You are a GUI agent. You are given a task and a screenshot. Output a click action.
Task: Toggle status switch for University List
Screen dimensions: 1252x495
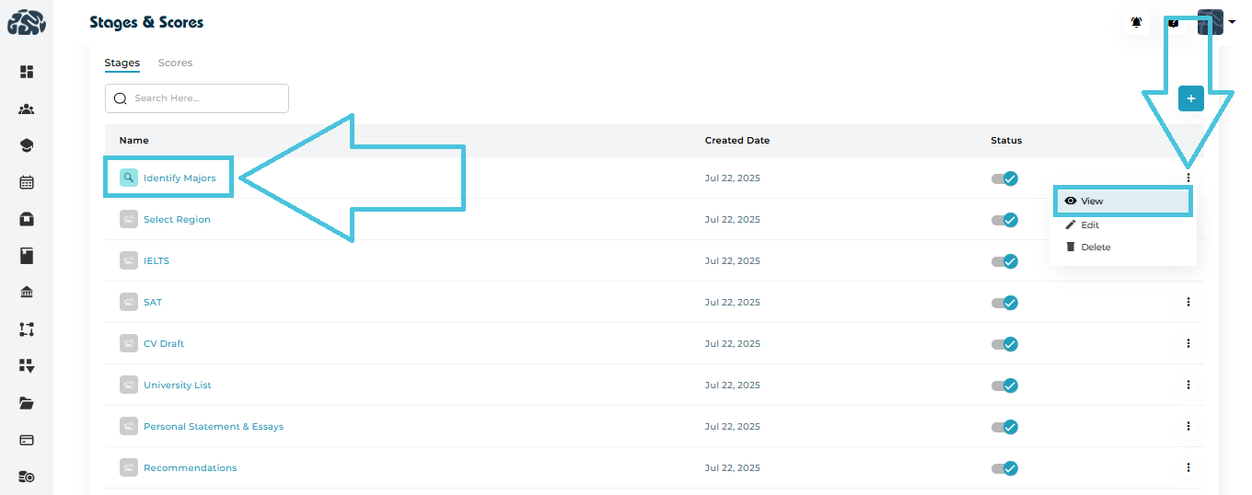[1004, 386]
